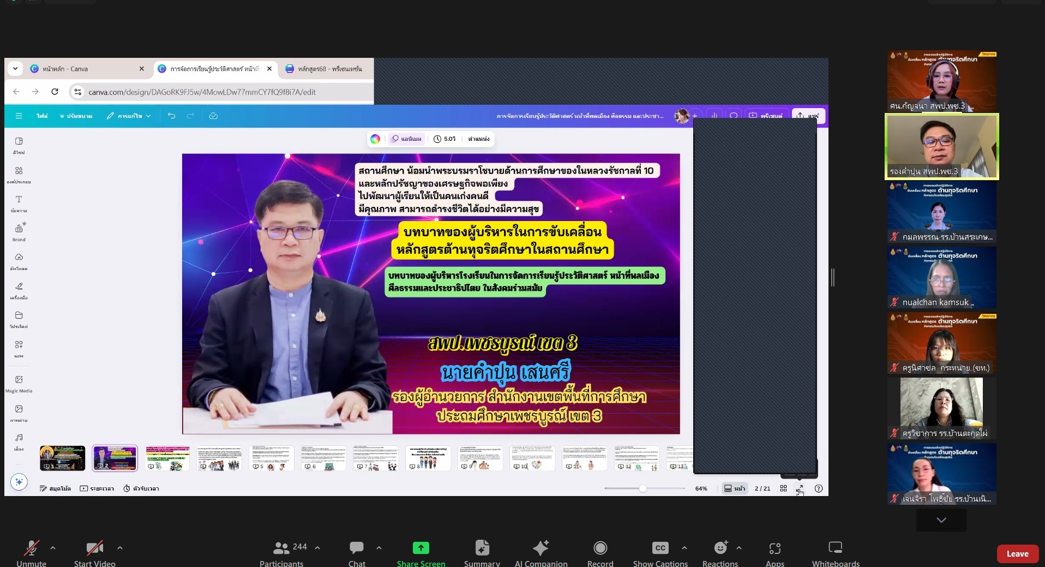Open the Elements (องค์ประกอบ) side panel
This screenshot has width=1045, height=567.
(x=19, y=175)
